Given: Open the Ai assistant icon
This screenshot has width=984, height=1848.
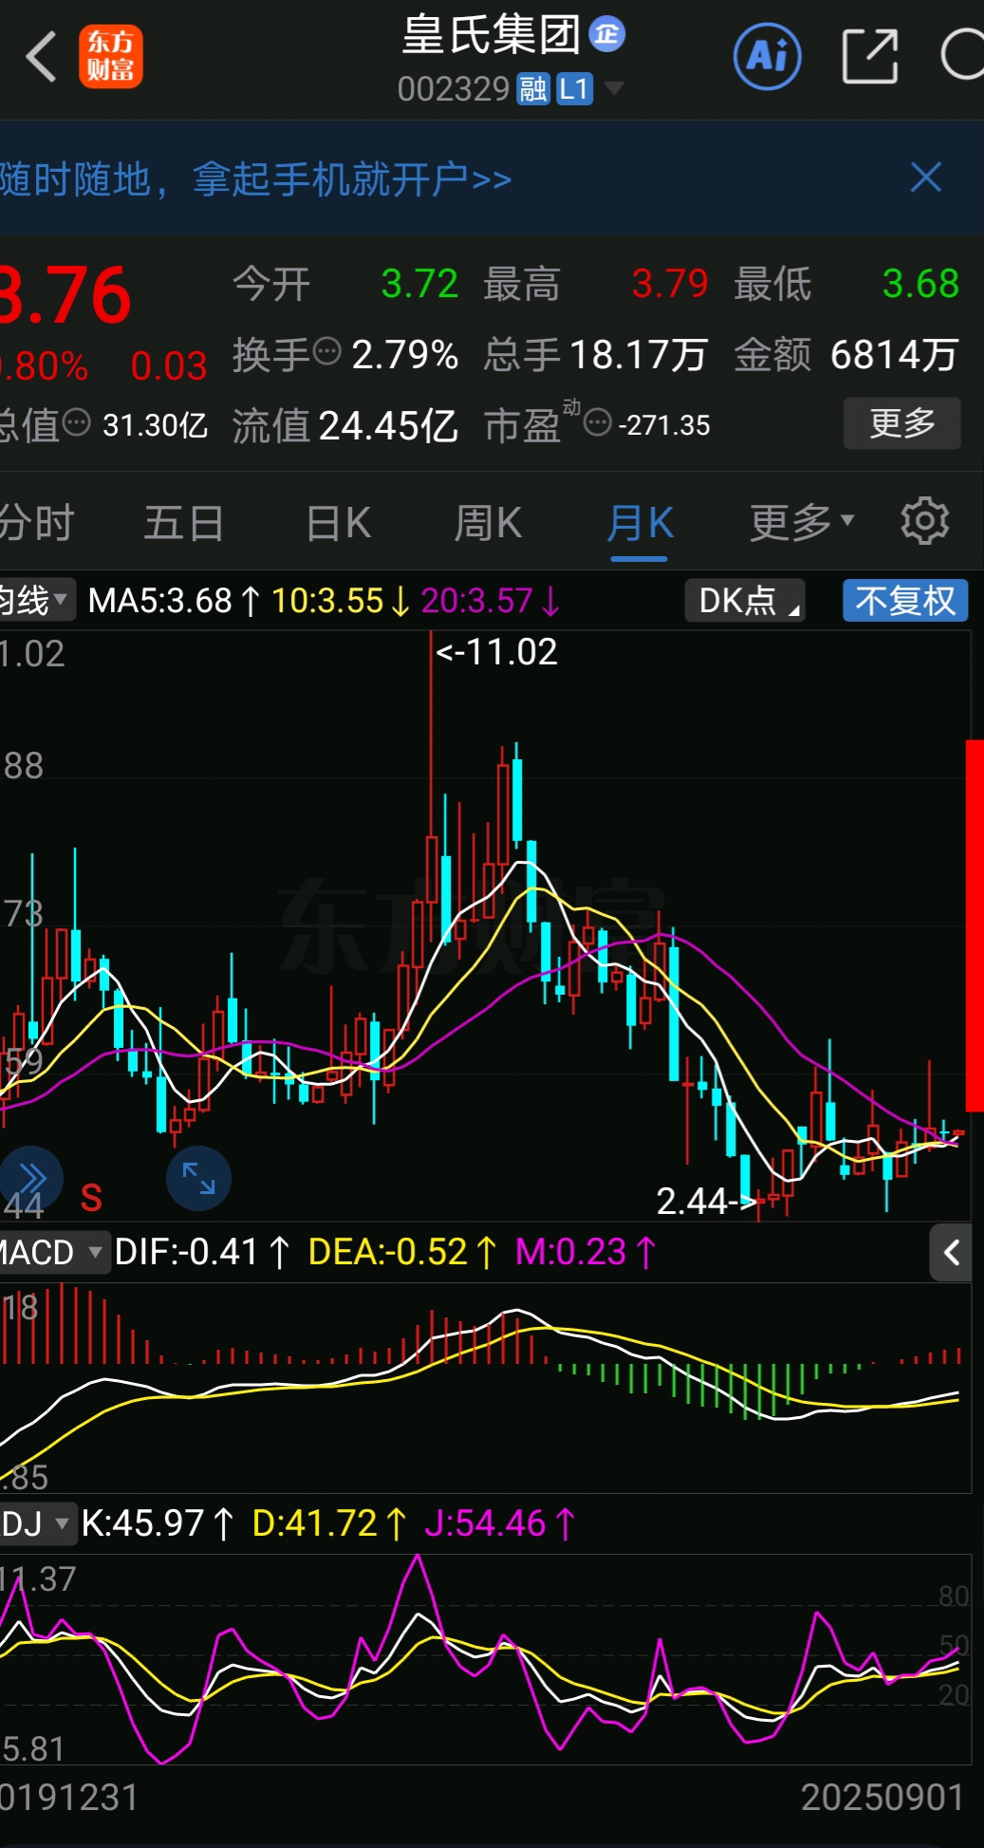Looking at the screenshot, I should (768, 57).
